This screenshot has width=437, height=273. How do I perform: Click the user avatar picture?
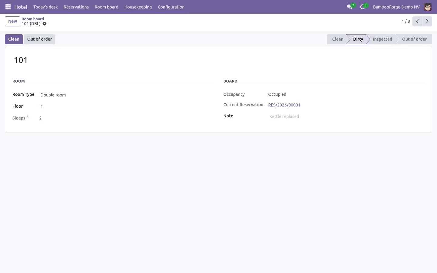tap(428, 7)
